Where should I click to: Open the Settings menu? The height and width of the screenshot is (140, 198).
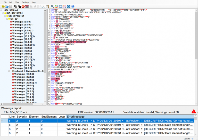[25, 2]
